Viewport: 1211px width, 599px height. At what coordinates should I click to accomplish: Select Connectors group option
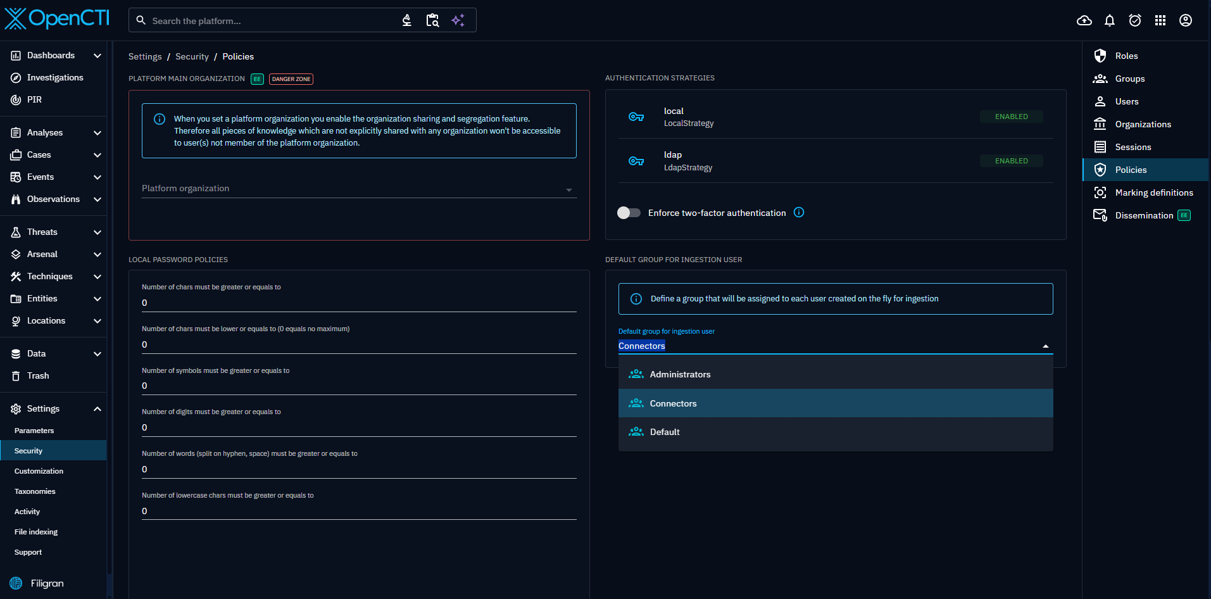[x=836, y=403]
